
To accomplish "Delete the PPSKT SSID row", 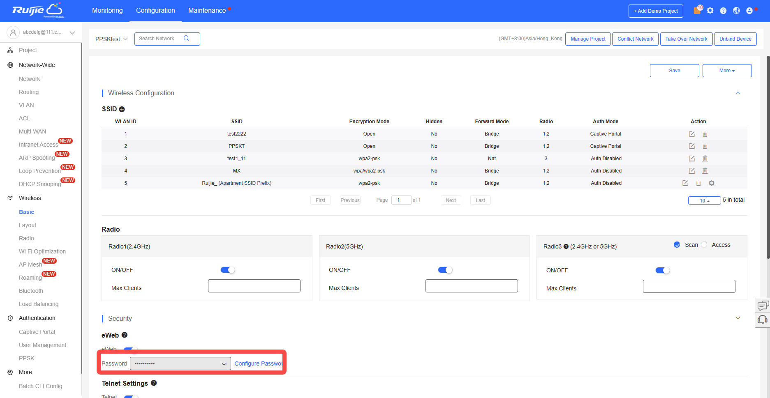I will point(705,146).
